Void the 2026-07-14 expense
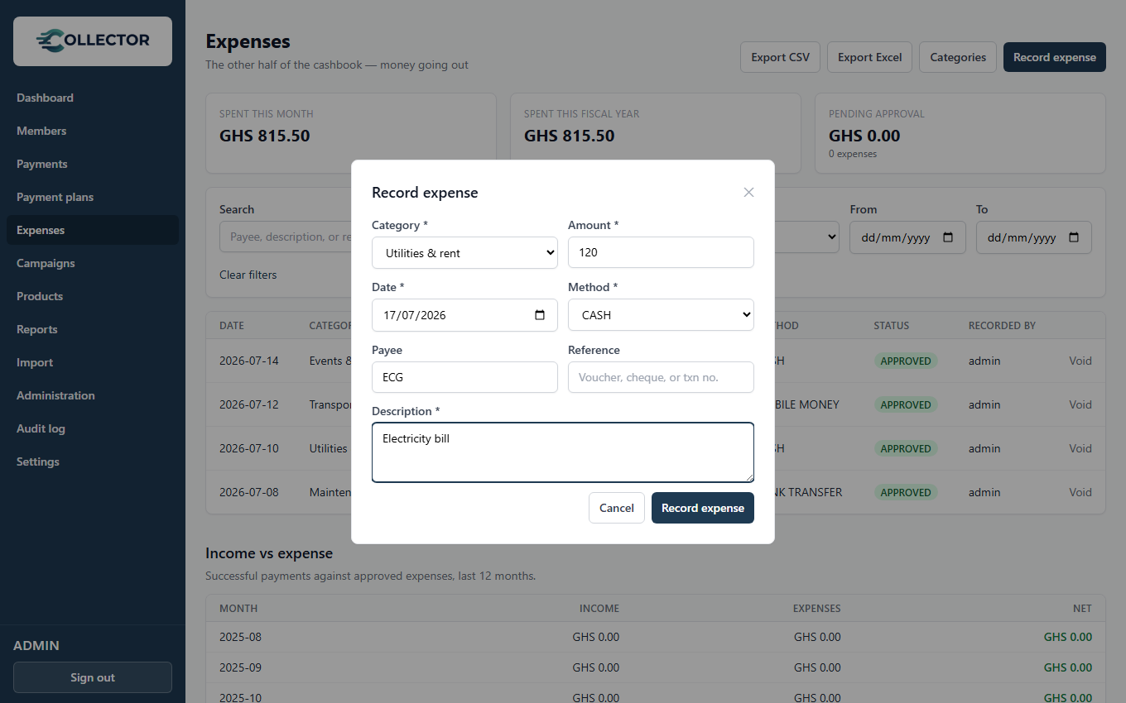This screenshot has height=703, width=1126. click(1080, 361)
